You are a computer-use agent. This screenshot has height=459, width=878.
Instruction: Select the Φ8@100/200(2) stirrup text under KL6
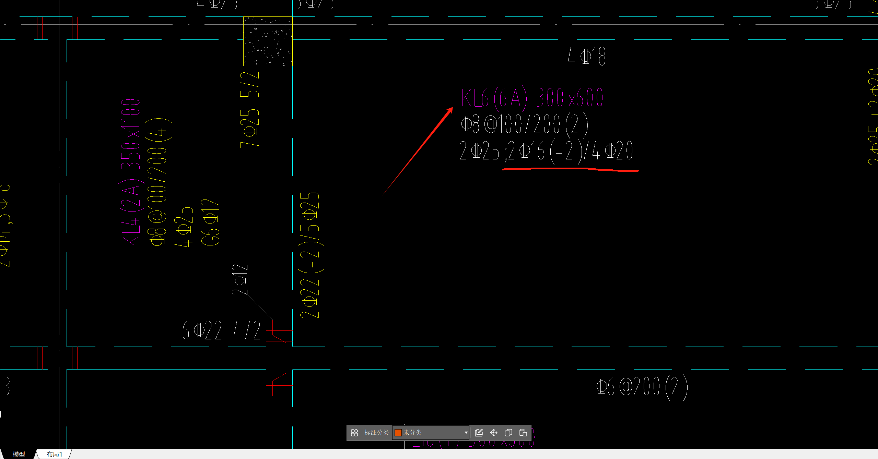[525, 124]
